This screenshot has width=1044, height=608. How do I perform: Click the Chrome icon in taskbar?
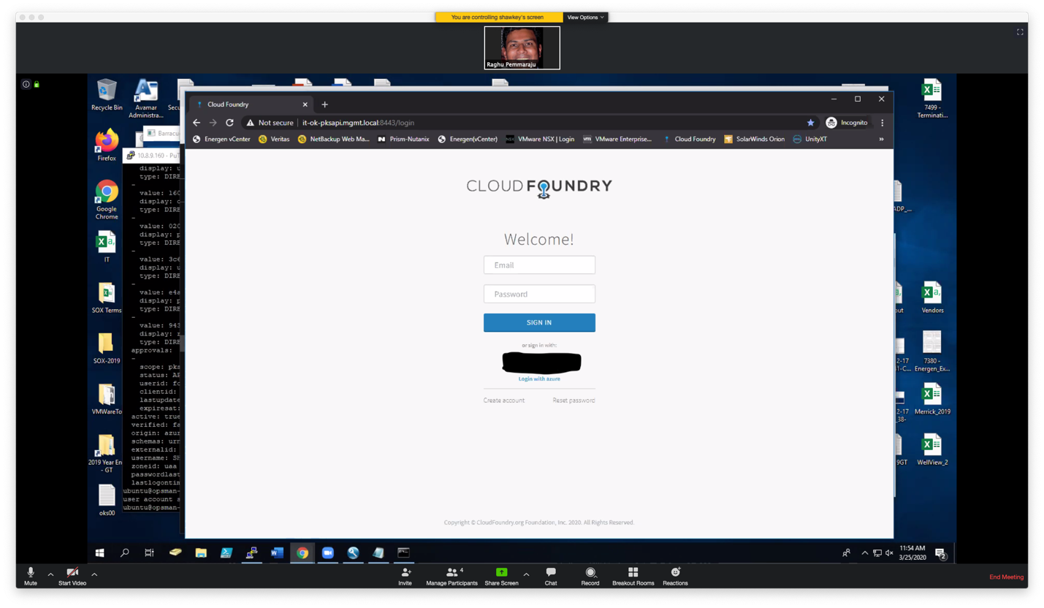(x=302, y=553)
